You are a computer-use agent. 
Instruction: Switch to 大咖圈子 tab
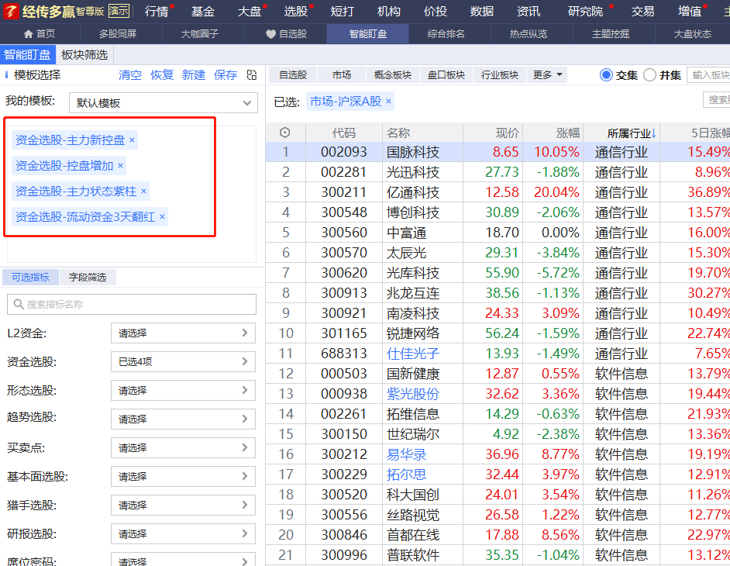(200, 34)
